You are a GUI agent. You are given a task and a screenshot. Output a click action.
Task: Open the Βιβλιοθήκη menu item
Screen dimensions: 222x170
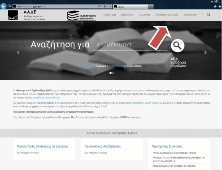tap(128, 15)
